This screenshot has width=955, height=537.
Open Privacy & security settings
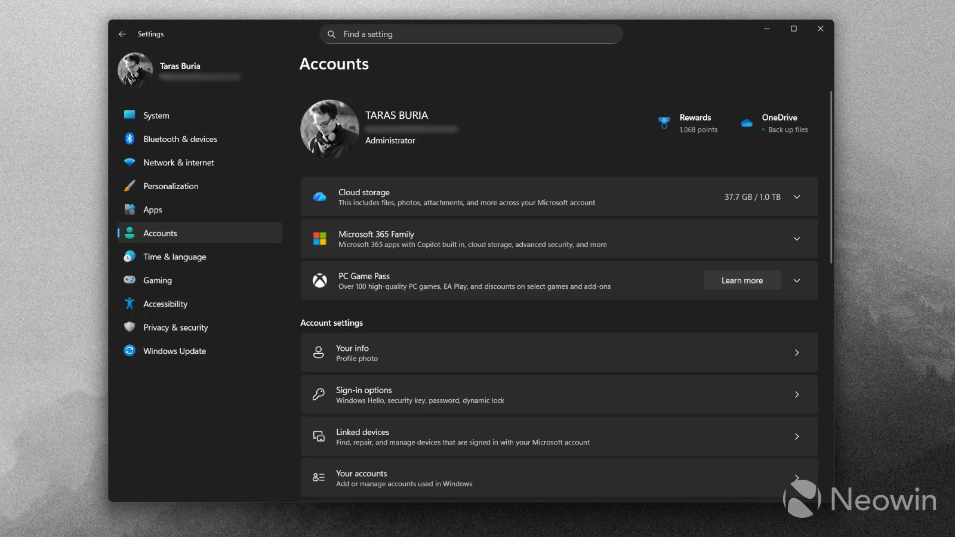(x=175, y=327)
